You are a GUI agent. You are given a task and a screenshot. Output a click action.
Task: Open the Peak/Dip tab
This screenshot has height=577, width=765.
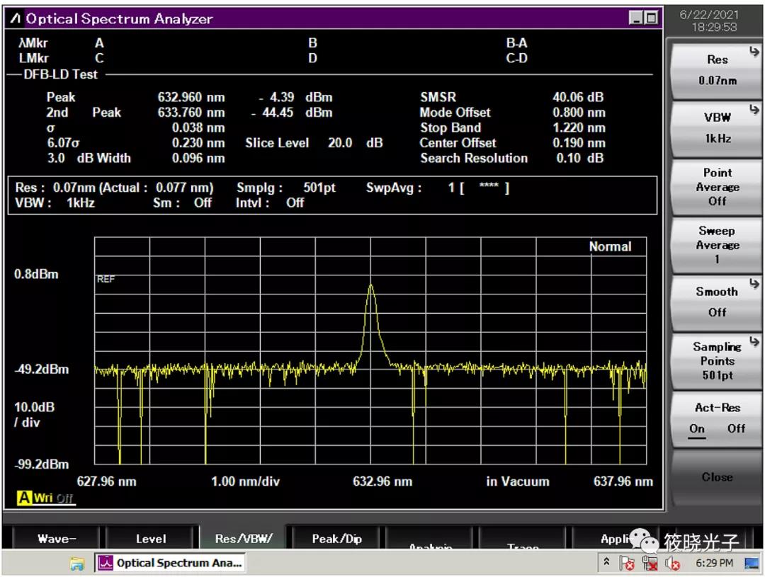336,539
